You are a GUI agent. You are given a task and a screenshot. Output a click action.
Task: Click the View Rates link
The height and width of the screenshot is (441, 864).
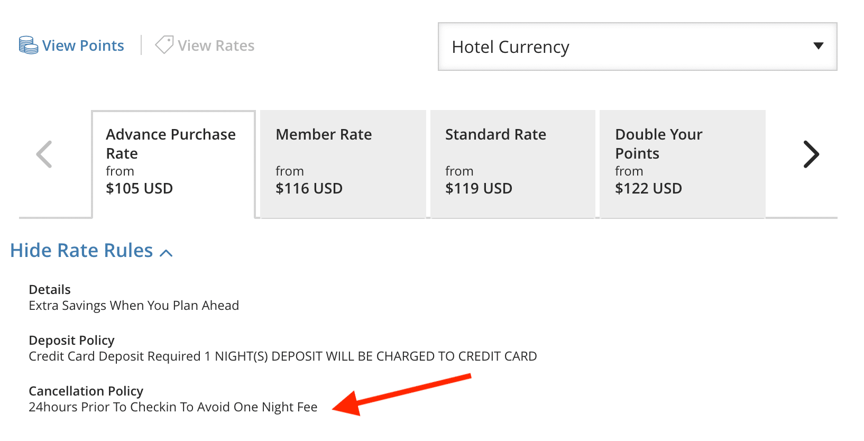coord(216,45)
